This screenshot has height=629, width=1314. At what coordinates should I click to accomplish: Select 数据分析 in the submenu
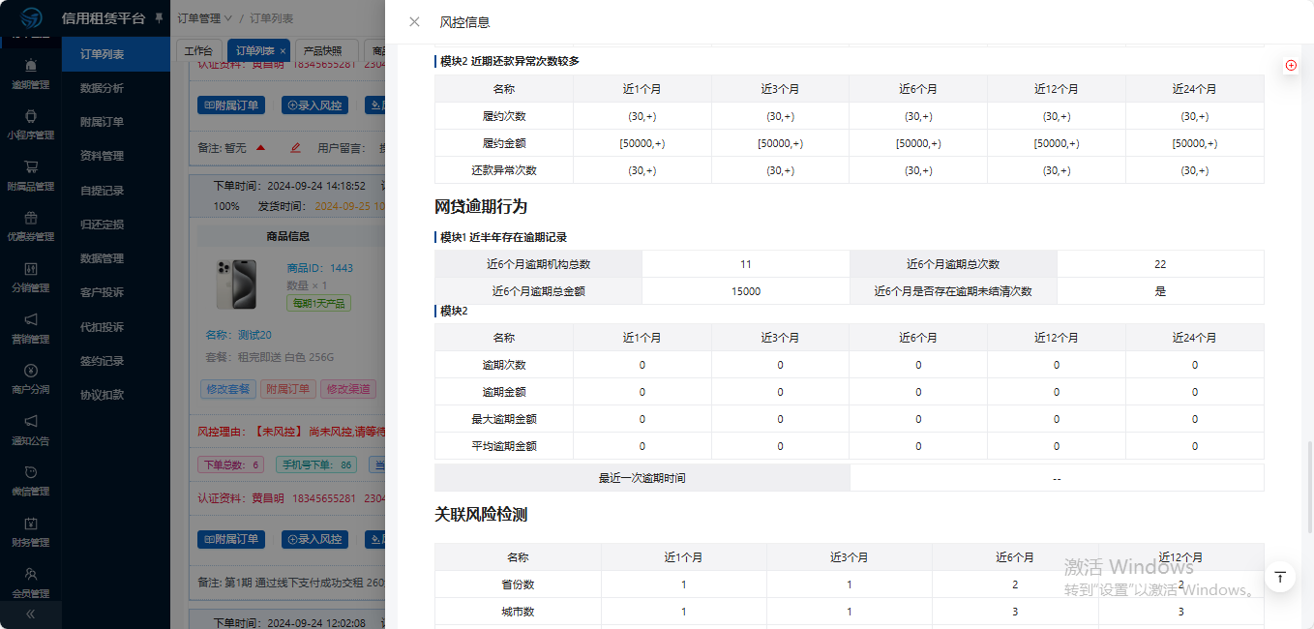[x=102, y=88]
